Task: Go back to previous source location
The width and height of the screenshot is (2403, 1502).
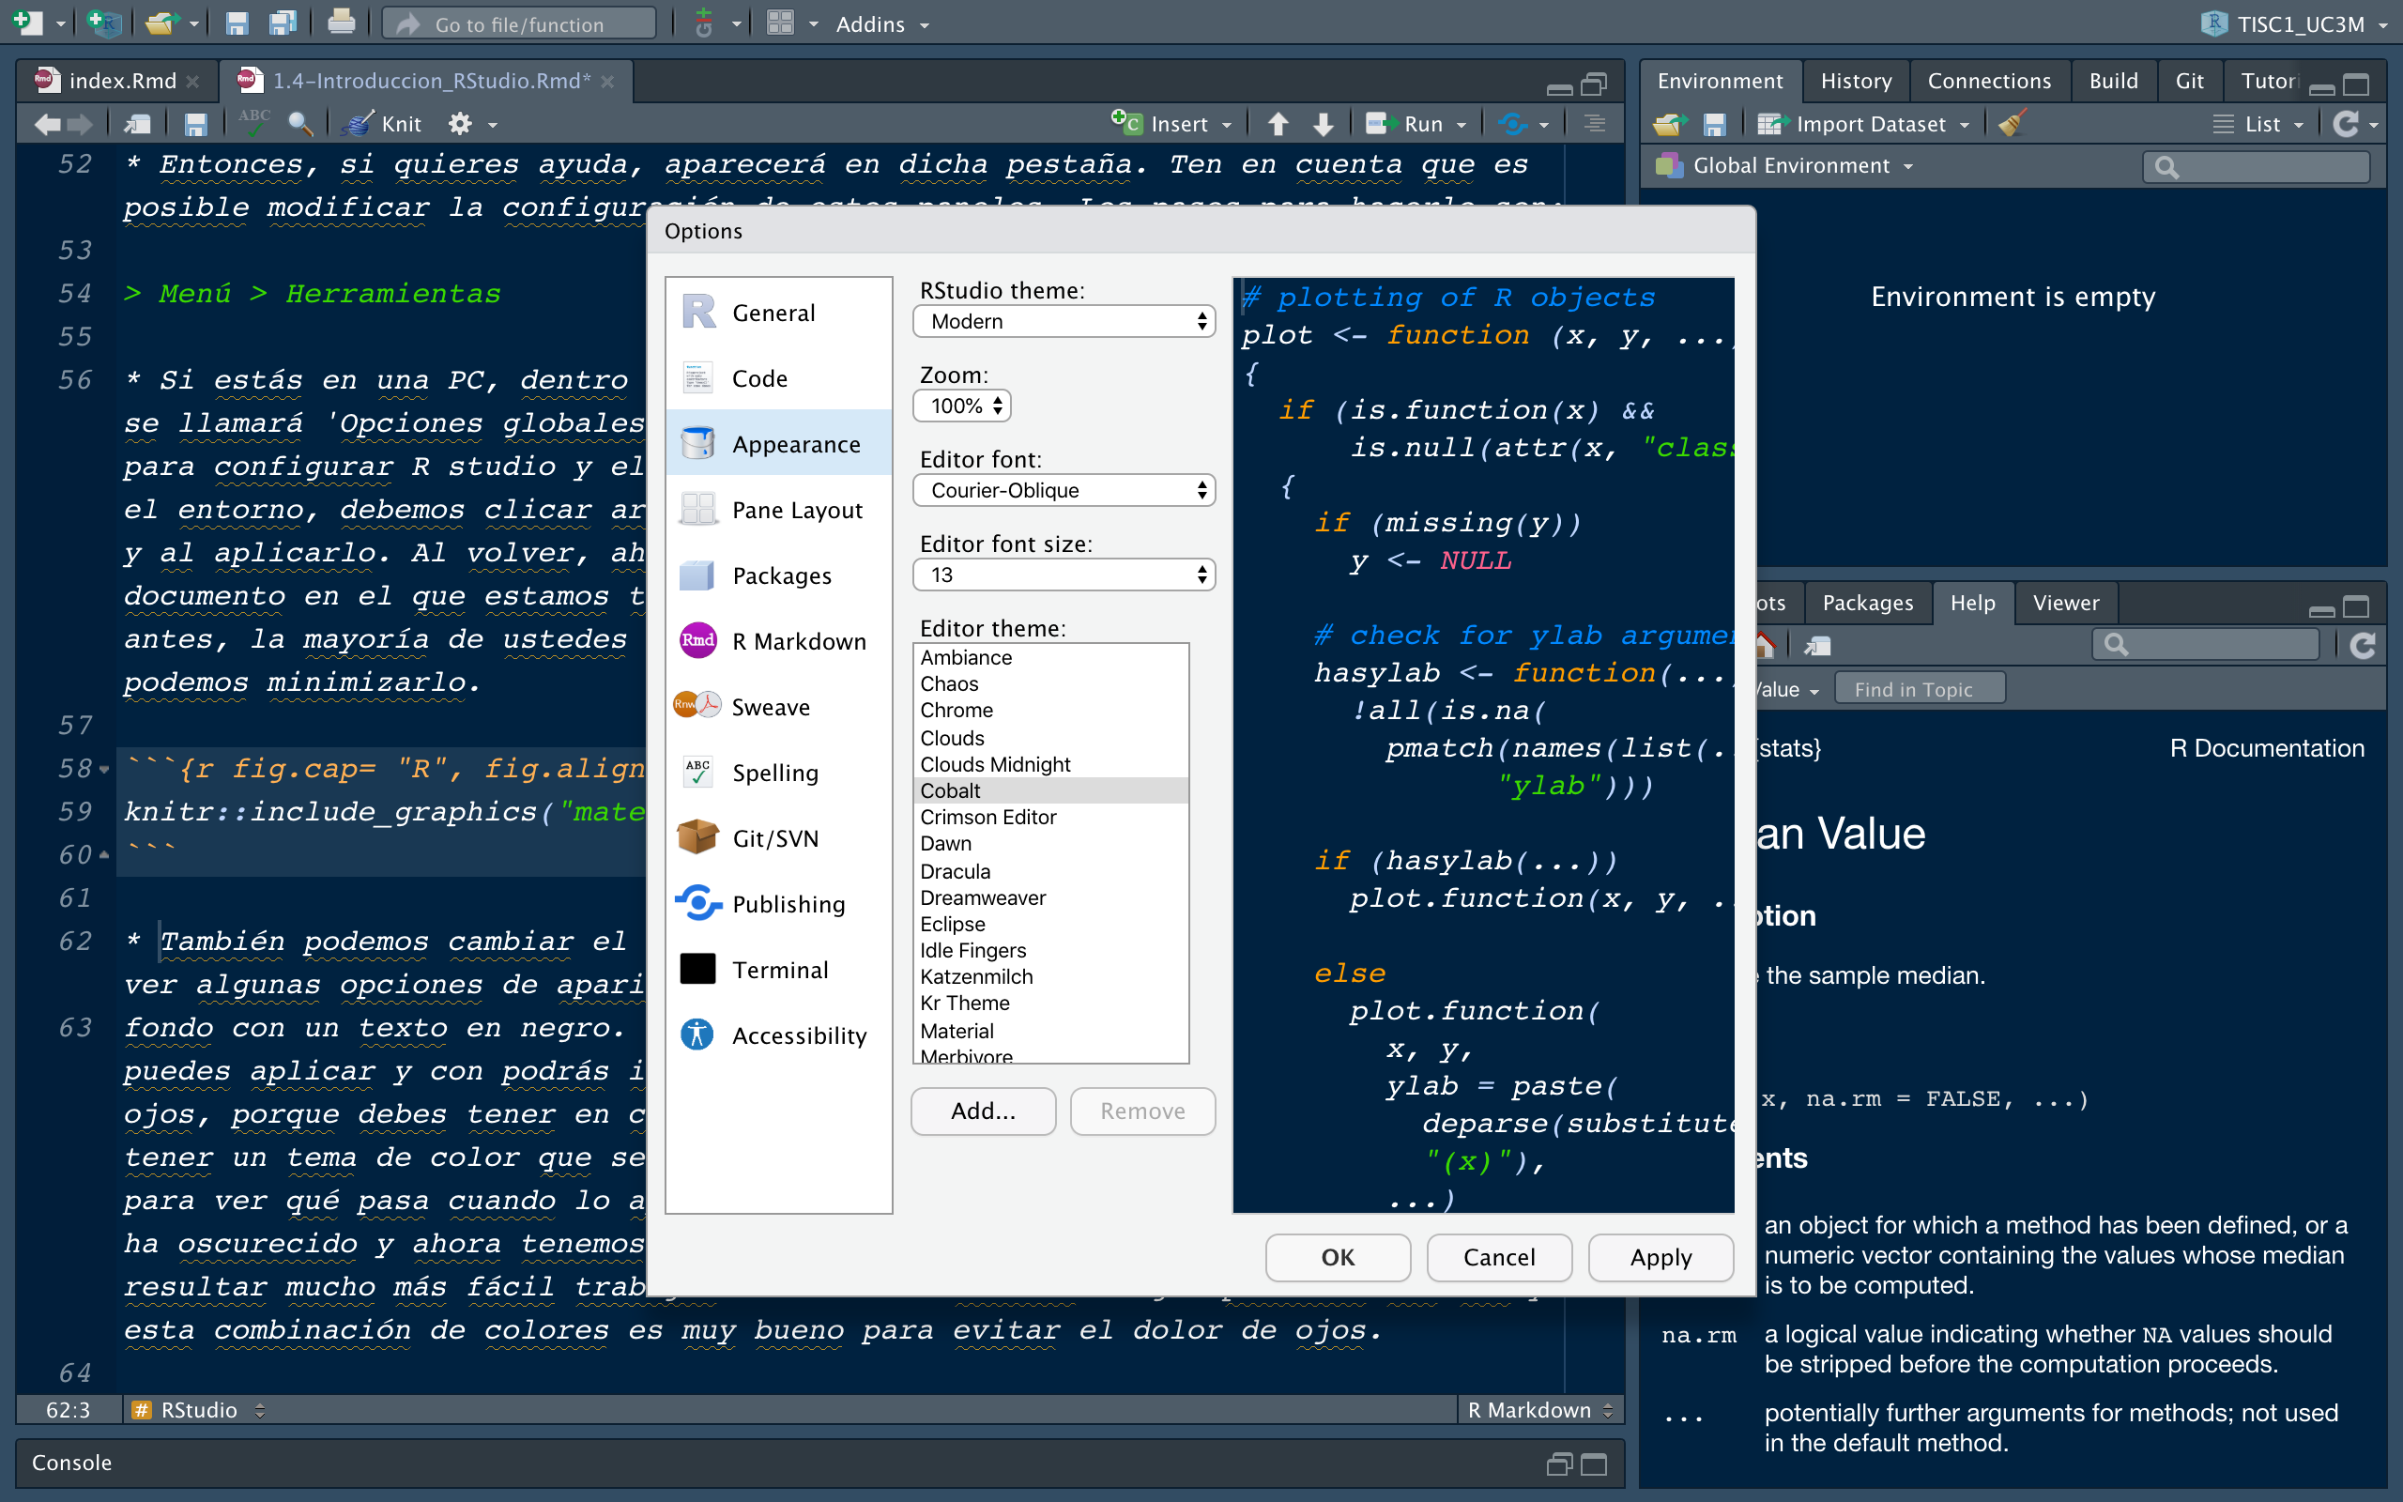Action: [x=46, y=124]
